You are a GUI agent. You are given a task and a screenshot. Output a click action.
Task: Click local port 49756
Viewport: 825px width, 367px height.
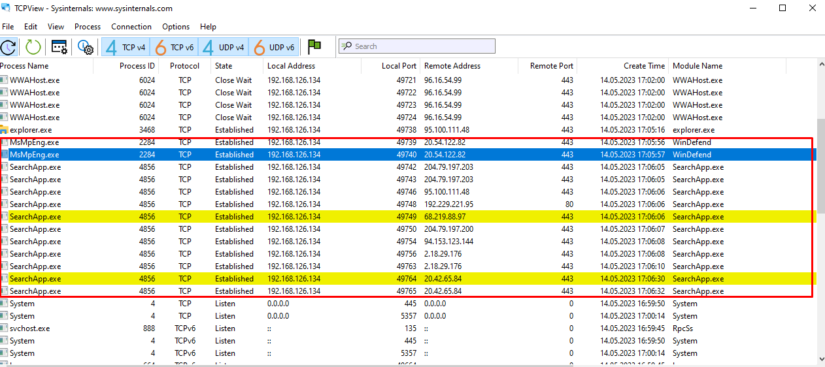coord(405,254)
